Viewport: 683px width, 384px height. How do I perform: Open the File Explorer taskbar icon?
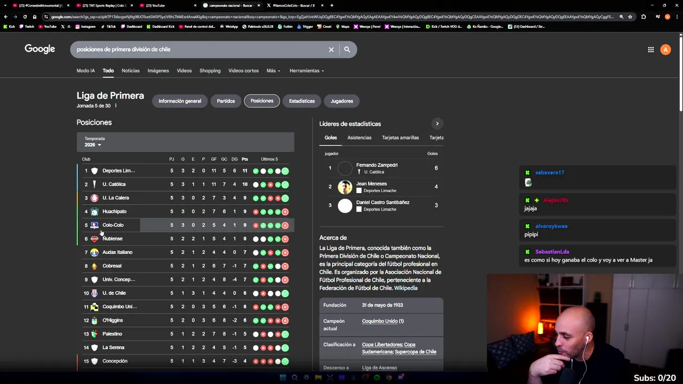pos(318,378)
